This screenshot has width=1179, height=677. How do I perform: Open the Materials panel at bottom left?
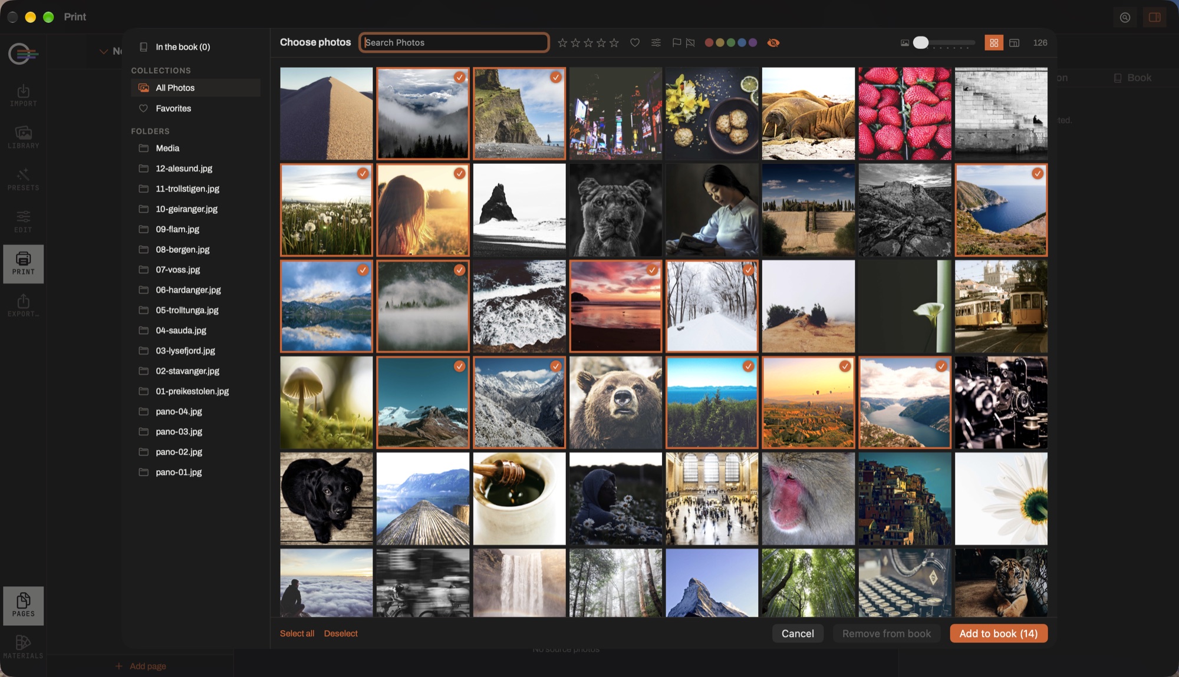(x=24, y=647)
